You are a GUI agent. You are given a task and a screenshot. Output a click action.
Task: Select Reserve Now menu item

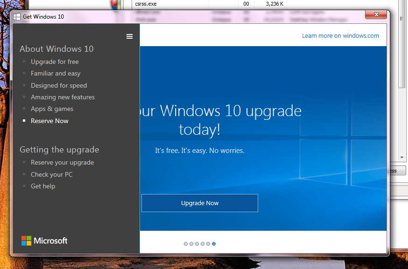point(49,121)
